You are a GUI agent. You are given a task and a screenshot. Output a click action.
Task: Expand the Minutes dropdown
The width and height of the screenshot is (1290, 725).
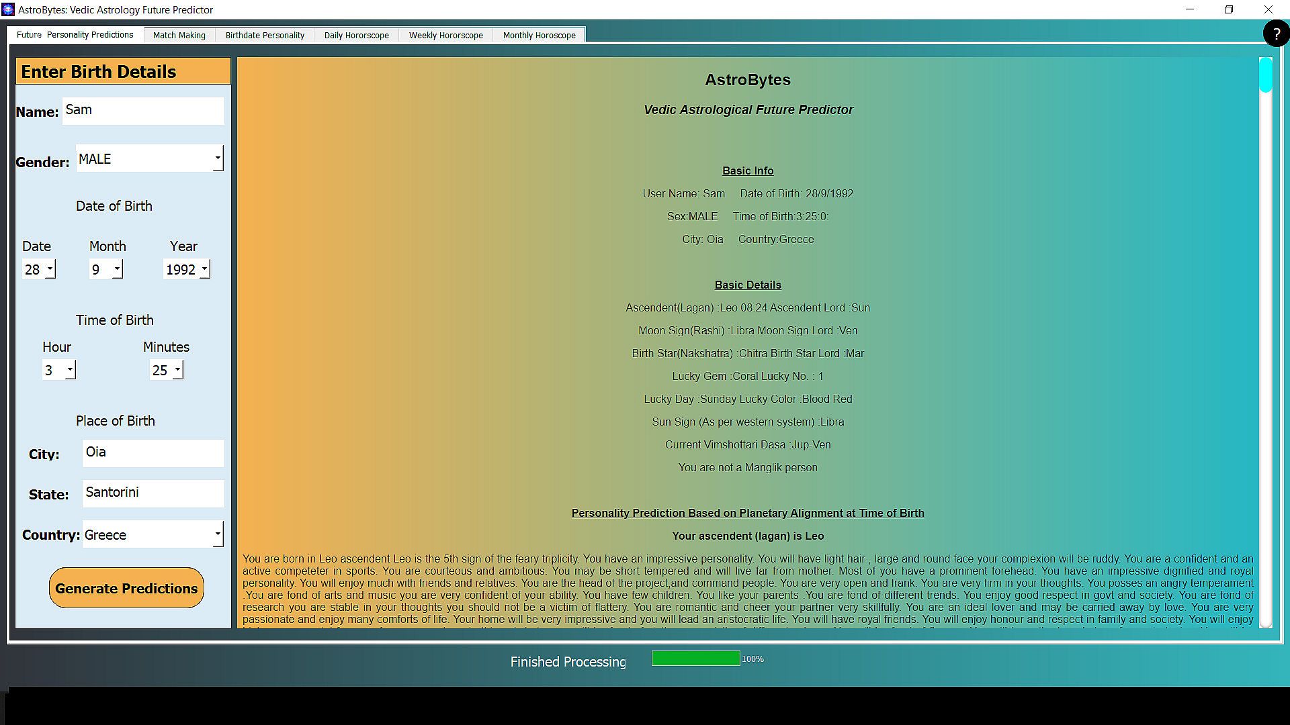(x=177, y=370)
